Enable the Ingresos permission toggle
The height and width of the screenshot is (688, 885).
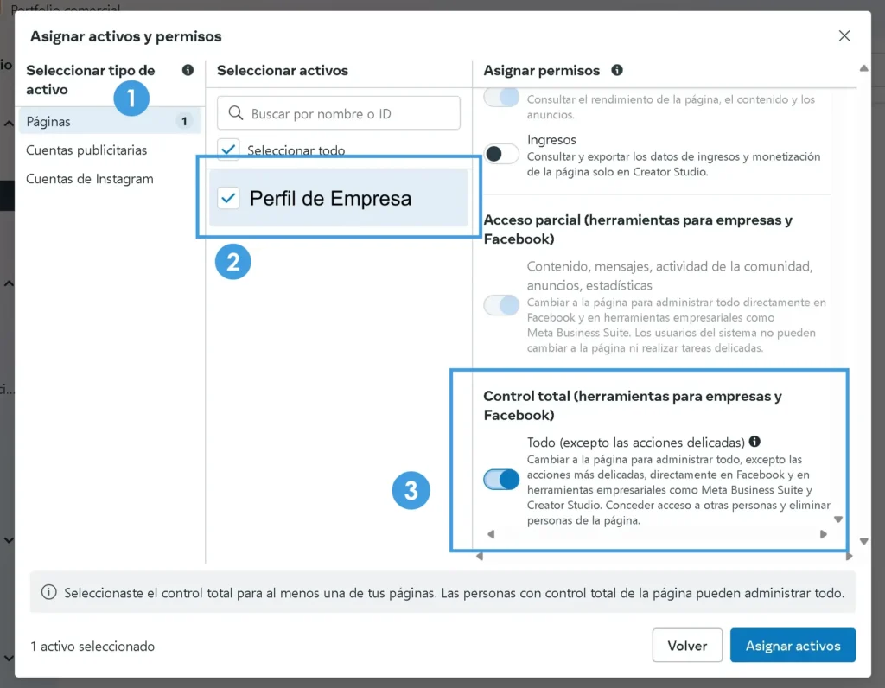click(x=501, y=154)
